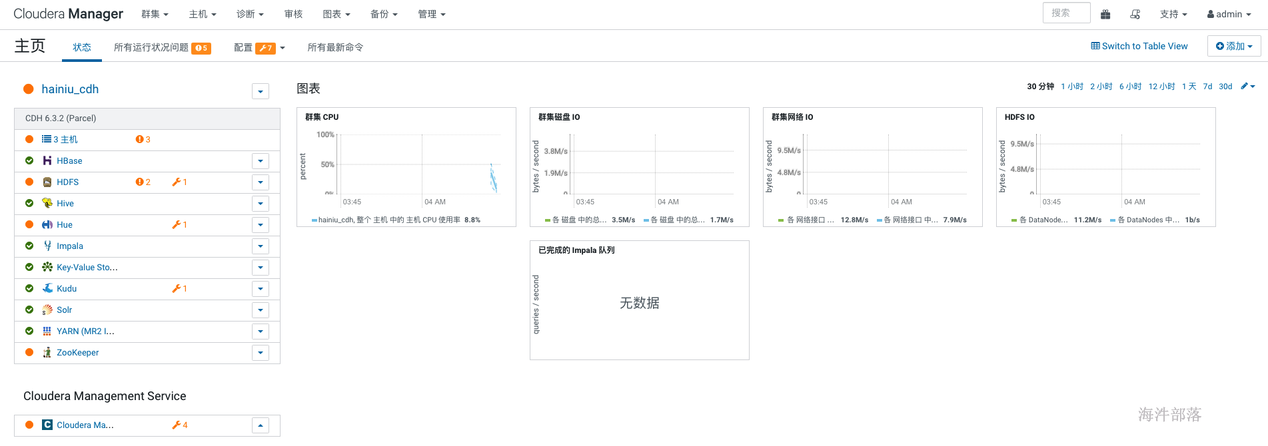Open the HBase actions dropdown
The width and height of the screenshot is (1268, 446).
click(261, 161)
